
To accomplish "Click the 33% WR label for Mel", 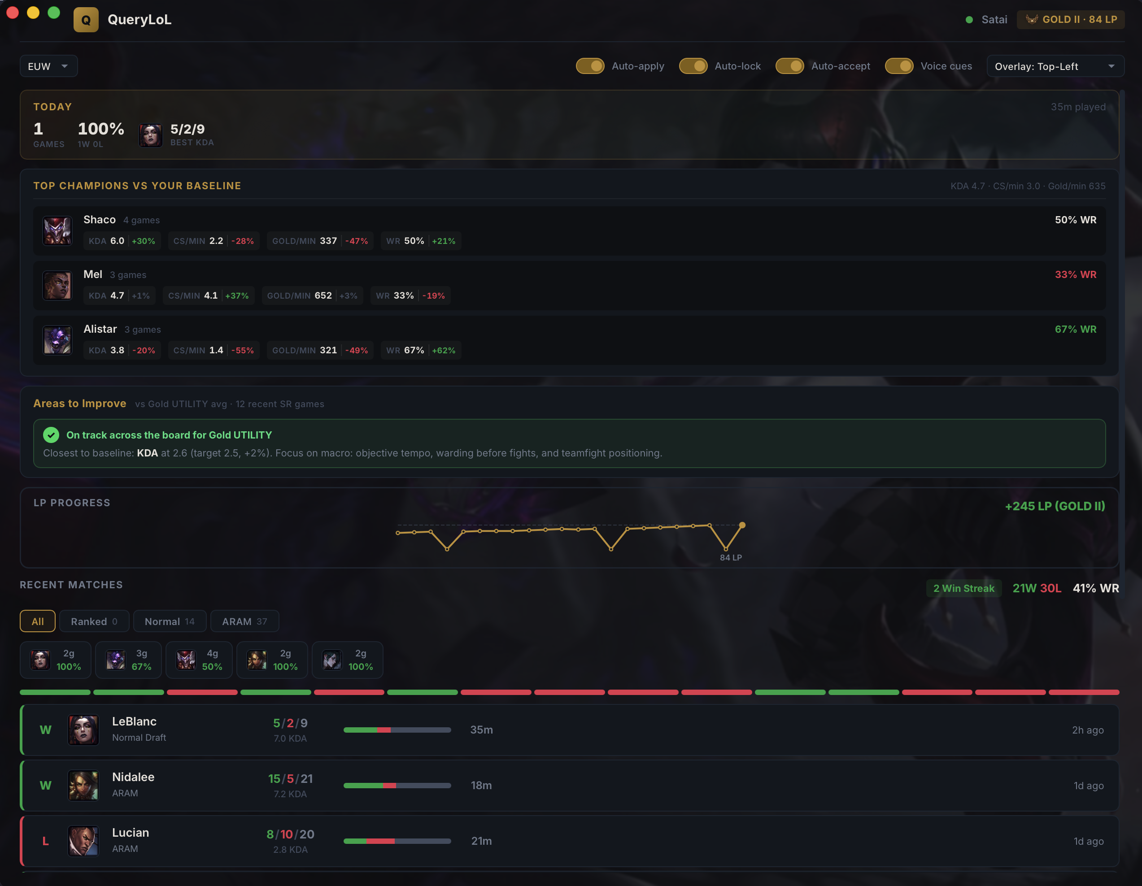I will (1076, 274).
